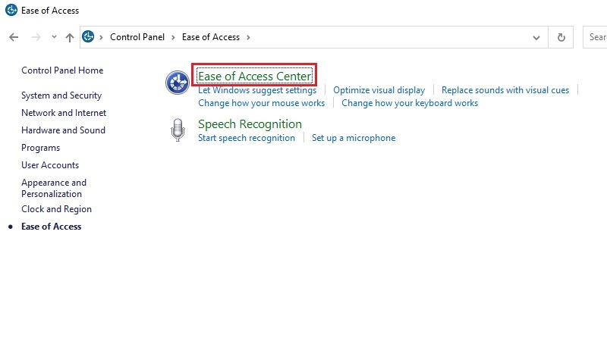Click the Search Control Panel box
Image resolution: width=607 pixels, height=341 pixels.
click(x=596, y=37)
